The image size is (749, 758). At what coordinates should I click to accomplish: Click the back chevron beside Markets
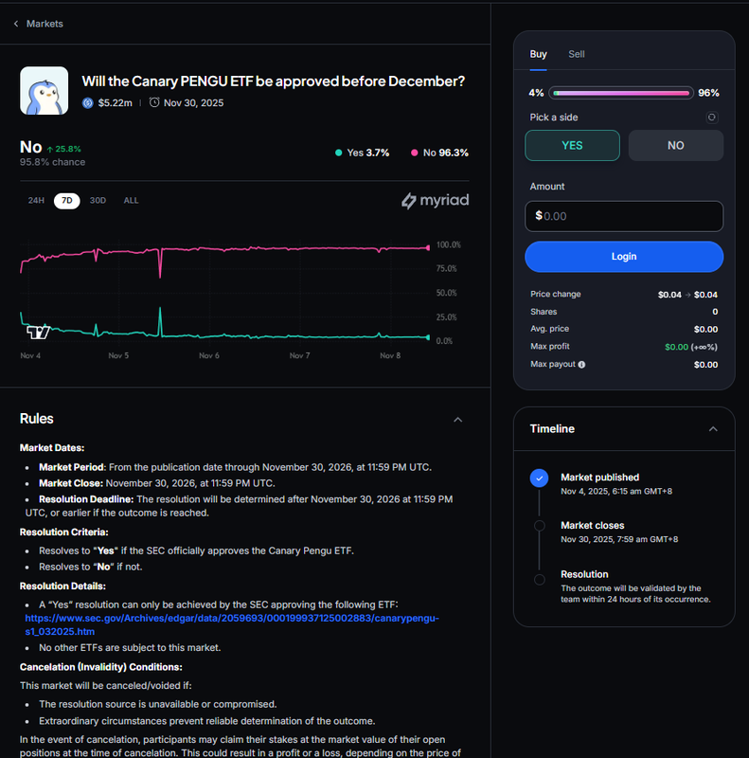tap(16, 24)
